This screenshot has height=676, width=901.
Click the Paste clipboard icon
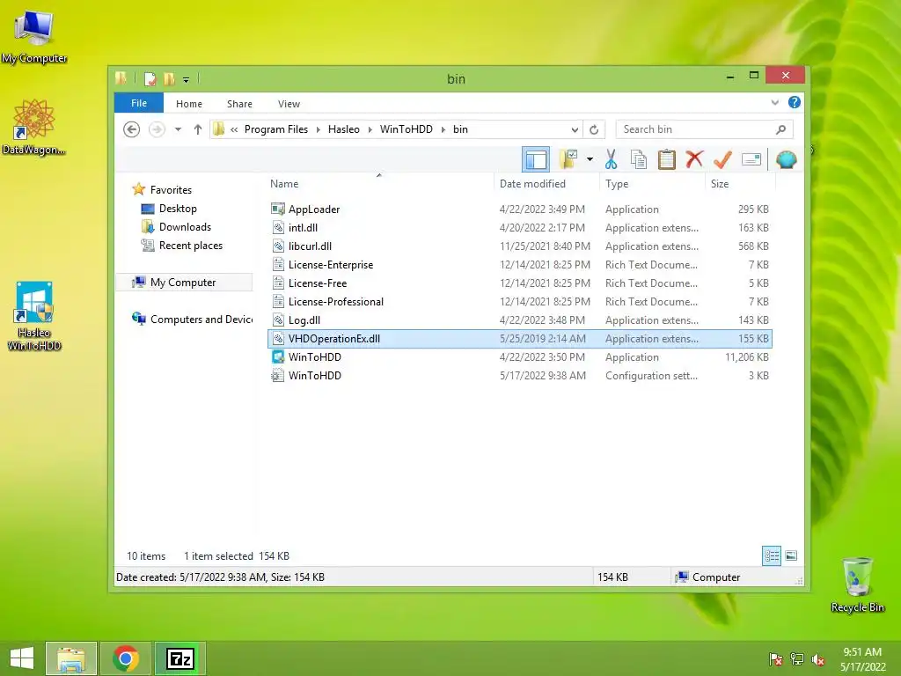pyautogui.click(x=667, y=159)
